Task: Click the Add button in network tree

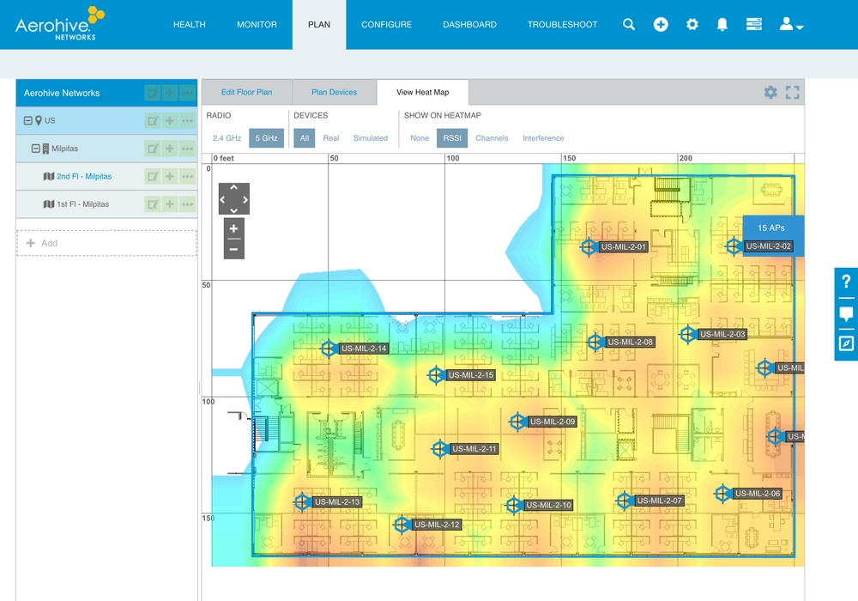Action: pyautogui.click(x=106, y=243)
